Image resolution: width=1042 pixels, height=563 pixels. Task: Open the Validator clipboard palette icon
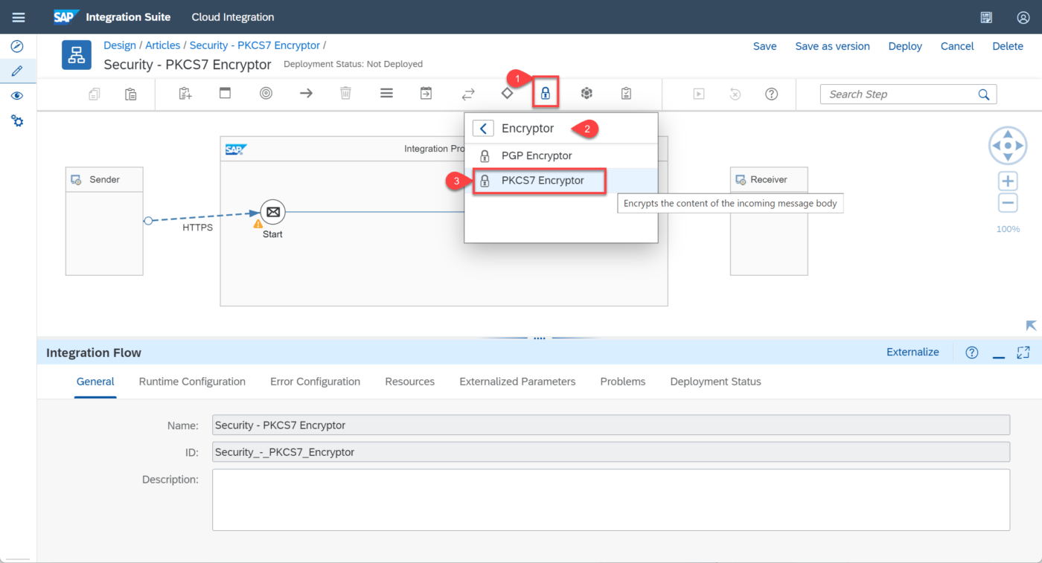[x=626, y=94]
